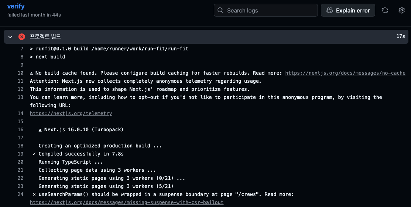This screenshot has width=411, height=207.
Task: Click the checkmark beside Compiled successfully
Action: 34,154
